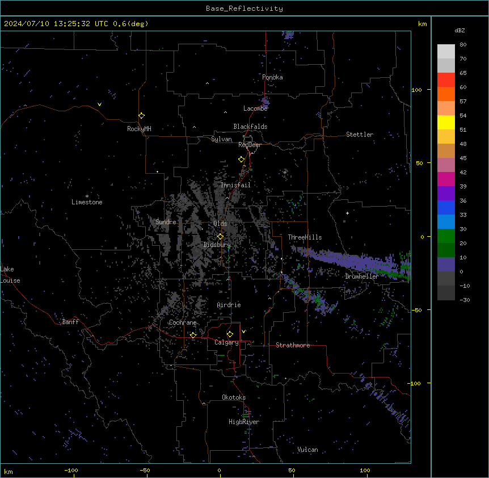Click the Sundre label

166,222
